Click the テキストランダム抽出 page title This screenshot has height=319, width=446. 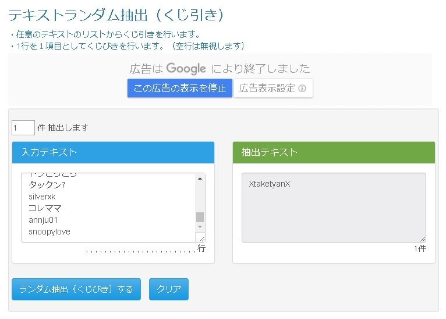pyautogui.click(x=116, y=15)
